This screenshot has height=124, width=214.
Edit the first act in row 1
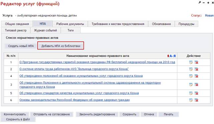[191, 62]
